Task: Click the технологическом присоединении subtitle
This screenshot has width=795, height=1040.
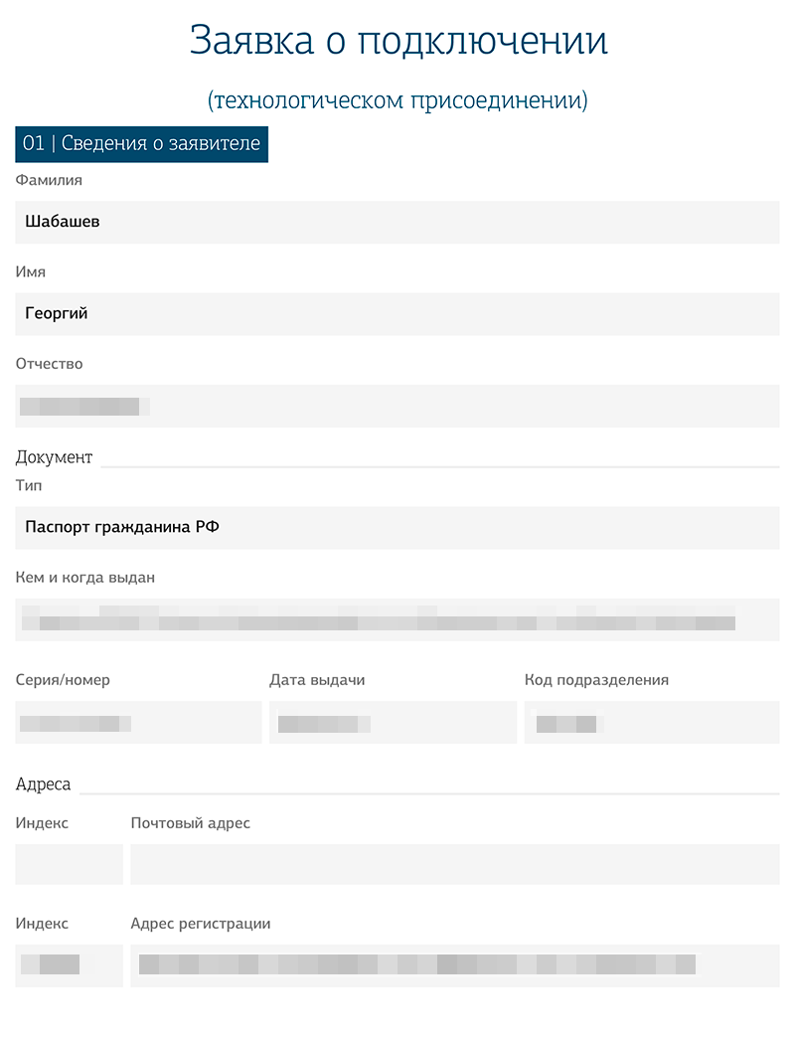Action: [397, 100]
